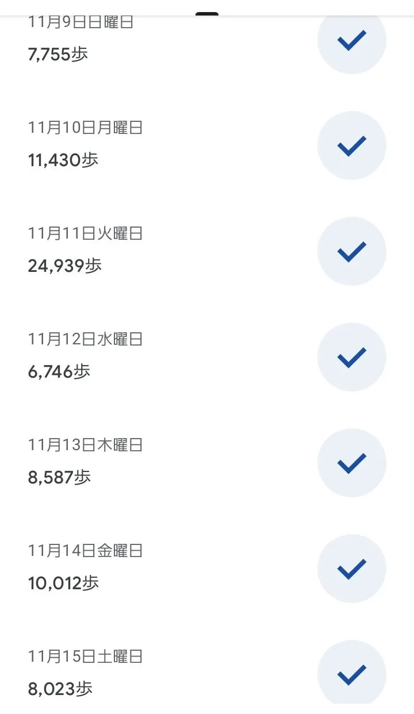The width and height of the screenshot is (414, 714).
Task: Click the checkmark circle for 11月9日日曜日
Action: (x=351, y=41)
